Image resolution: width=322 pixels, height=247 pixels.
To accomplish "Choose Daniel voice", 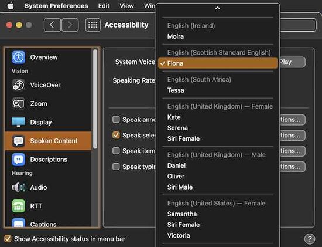I will 218,165.
